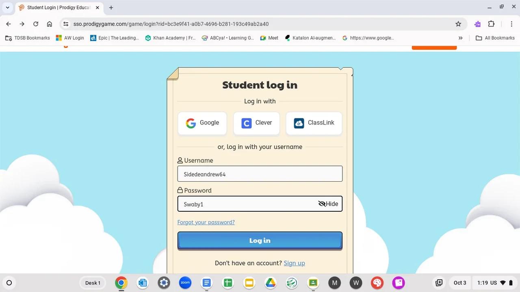520x292 pixels.
Task: Bookmark this page with the star icon
Action: pos(458,24)
